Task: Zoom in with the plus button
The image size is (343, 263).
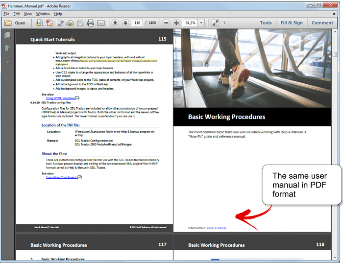Action: pos(176,23)
